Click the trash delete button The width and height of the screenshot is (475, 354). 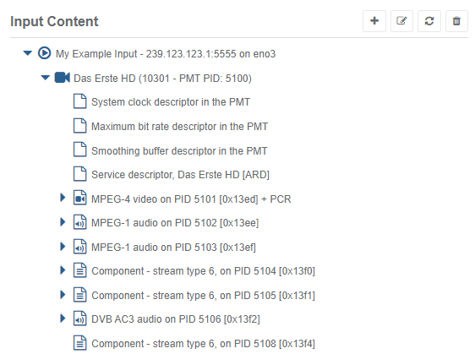tap(456, 21)
